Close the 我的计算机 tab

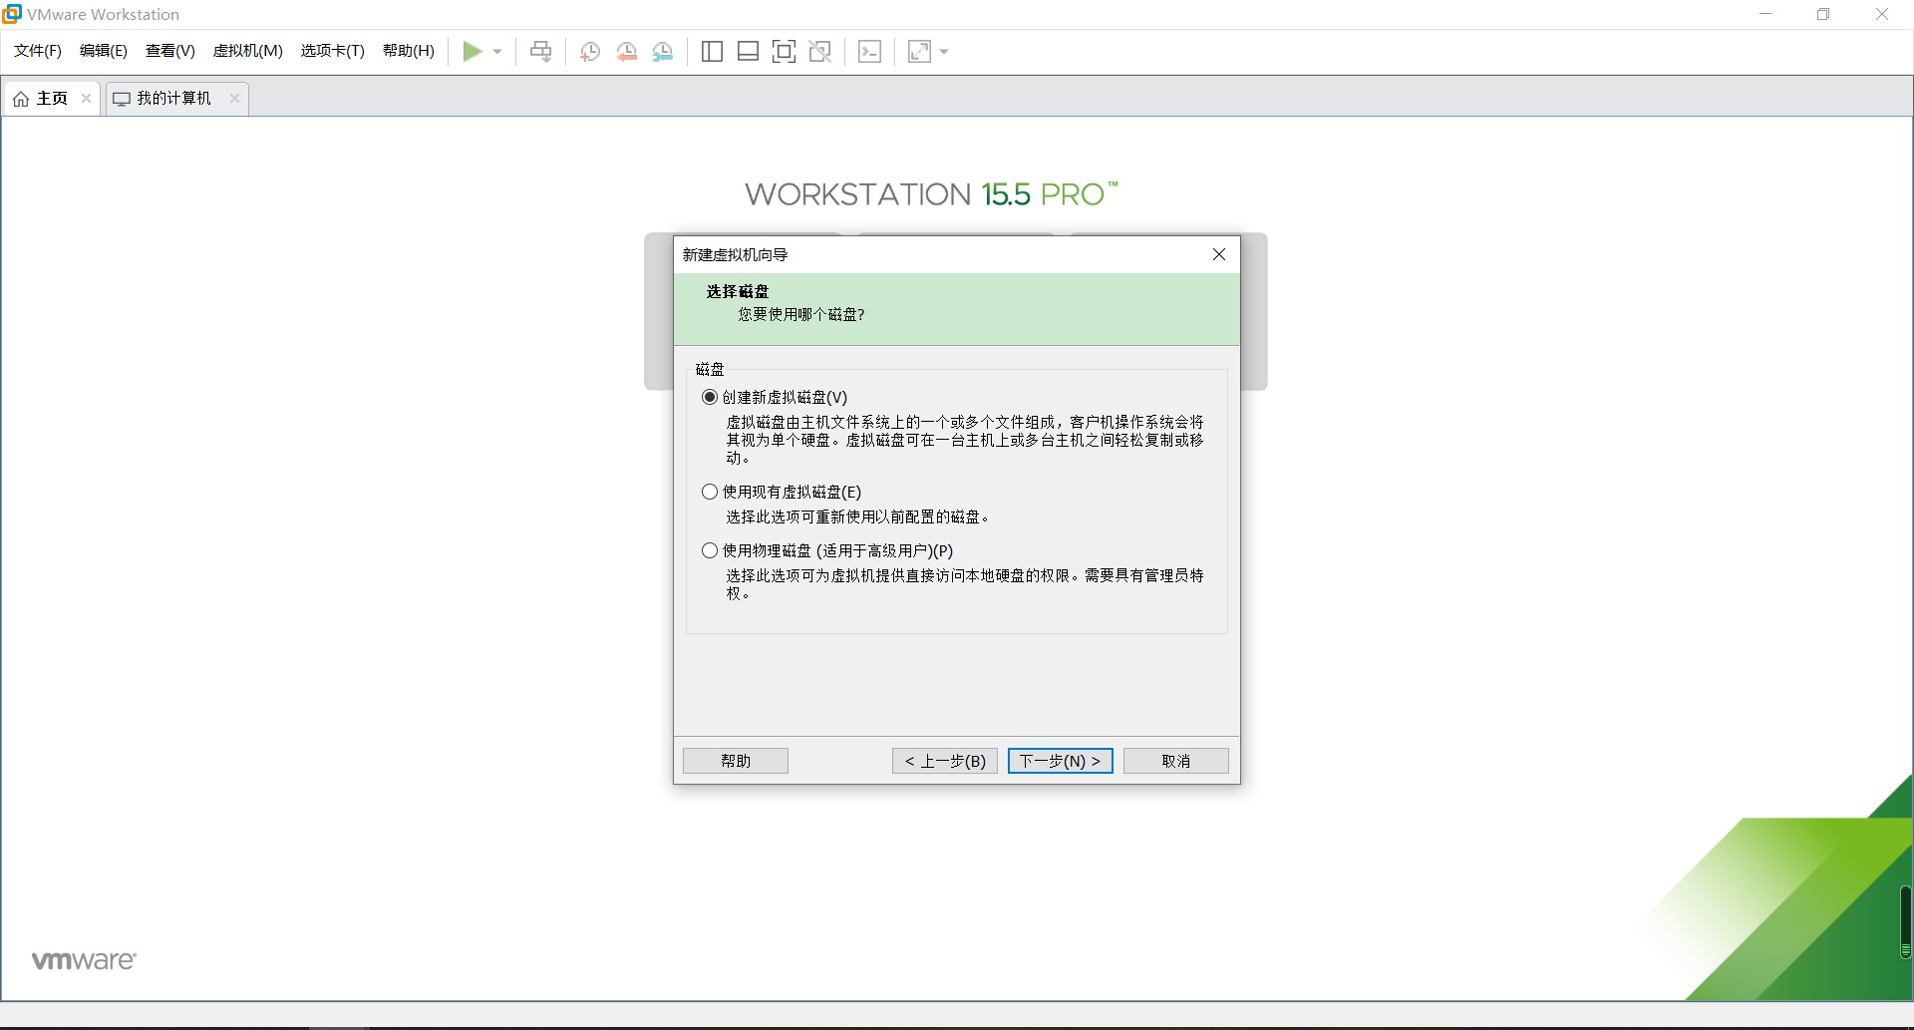pyautogui.click(x=234, y=98)
